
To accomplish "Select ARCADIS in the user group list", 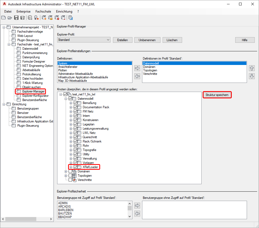I will tap(64, 207).
